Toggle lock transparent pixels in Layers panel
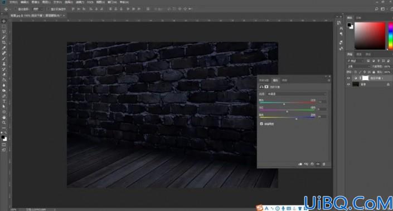 pos(356,72)
